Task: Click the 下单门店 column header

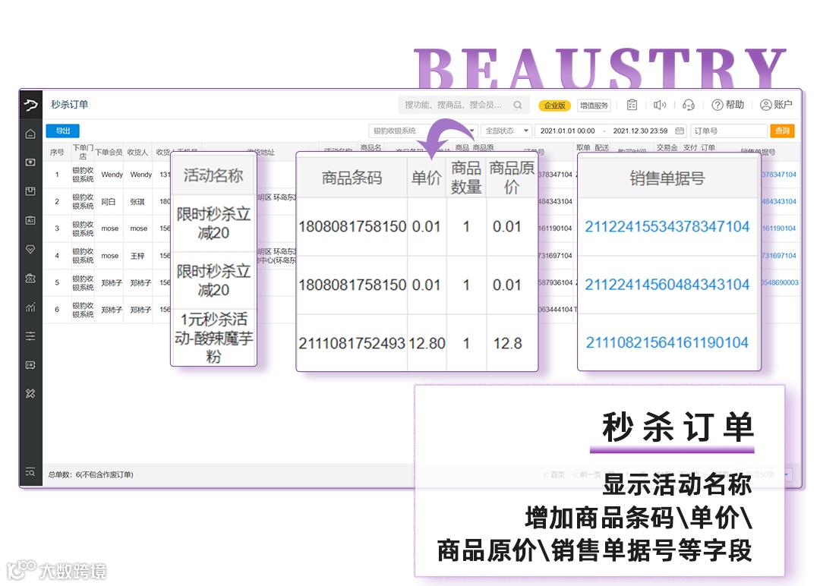Action: point(83,152)
